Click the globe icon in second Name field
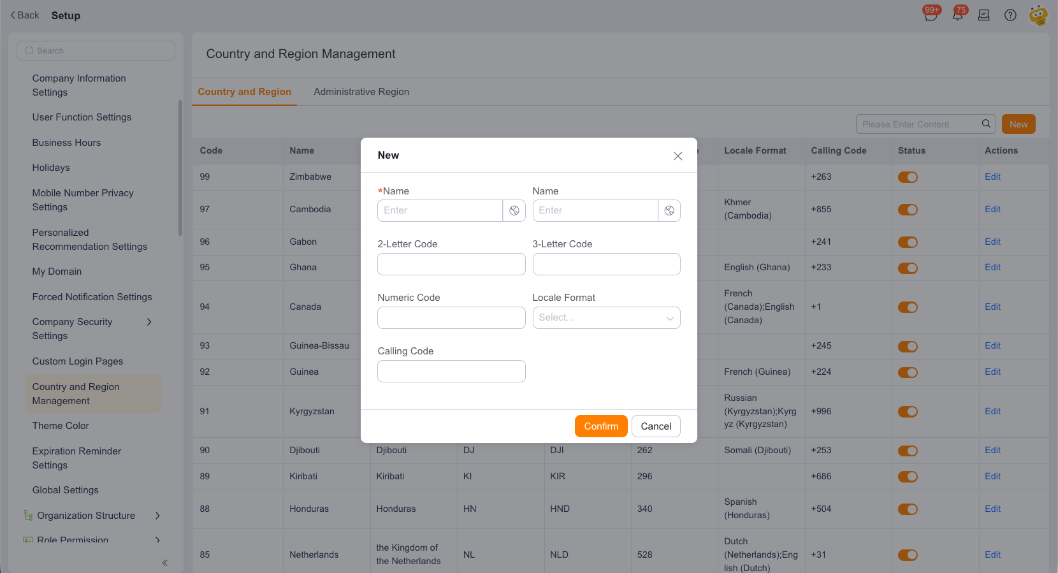Viewport: 1058px width, 573px height. 669,210
